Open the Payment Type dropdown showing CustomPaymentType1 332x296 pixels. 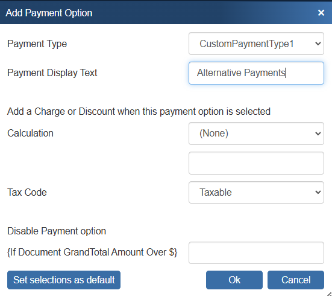pyautogui.click(x=256, y=43)
